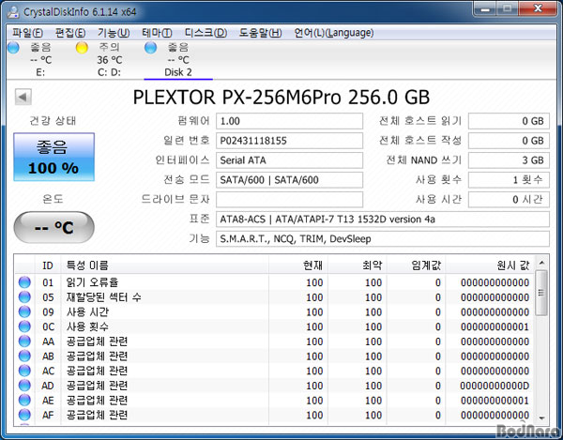The image size is (563, 440).
Task: Click the 임계값 column header
Action: point(416,266)
